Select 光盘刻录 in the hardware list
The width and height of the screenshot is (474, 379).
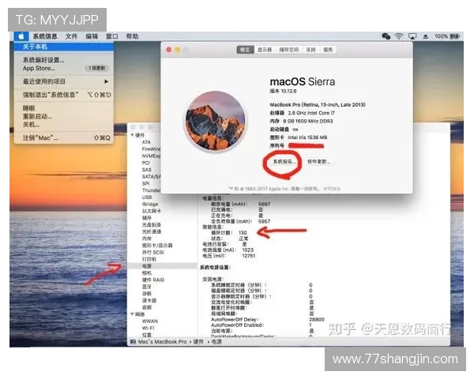tap(152, 225)
